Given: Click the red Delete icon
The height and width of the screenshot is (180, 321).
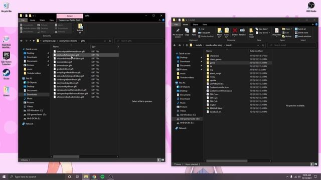Looking at the screenshot, I should pos(235,32).
